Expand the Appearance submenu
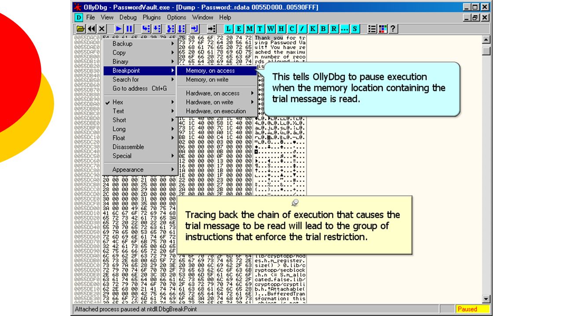Viewport: 563px width, 316px height. pos(140,170)
